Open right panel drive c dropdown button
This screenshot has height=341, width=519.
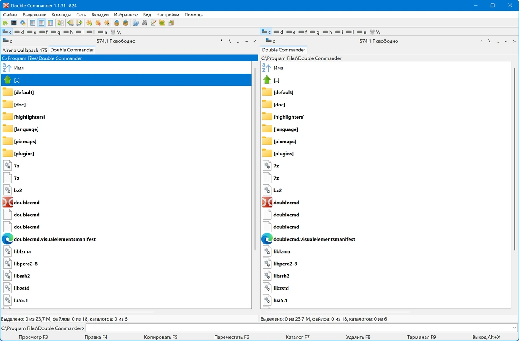(270, 41)
